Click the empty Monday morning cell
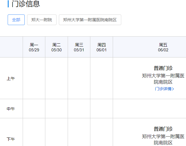This screenshot has height=146, width=186. pyautogui.click(x=34, y=78)
